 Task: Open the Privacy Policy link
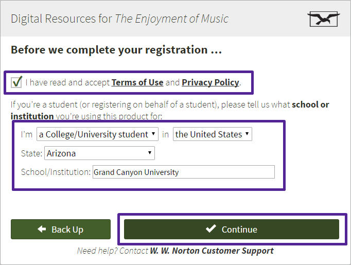(210, 82)
